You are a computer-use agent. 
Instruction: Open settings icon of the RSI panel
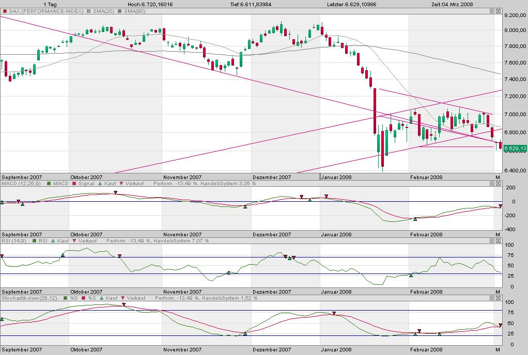pos(492,240)
